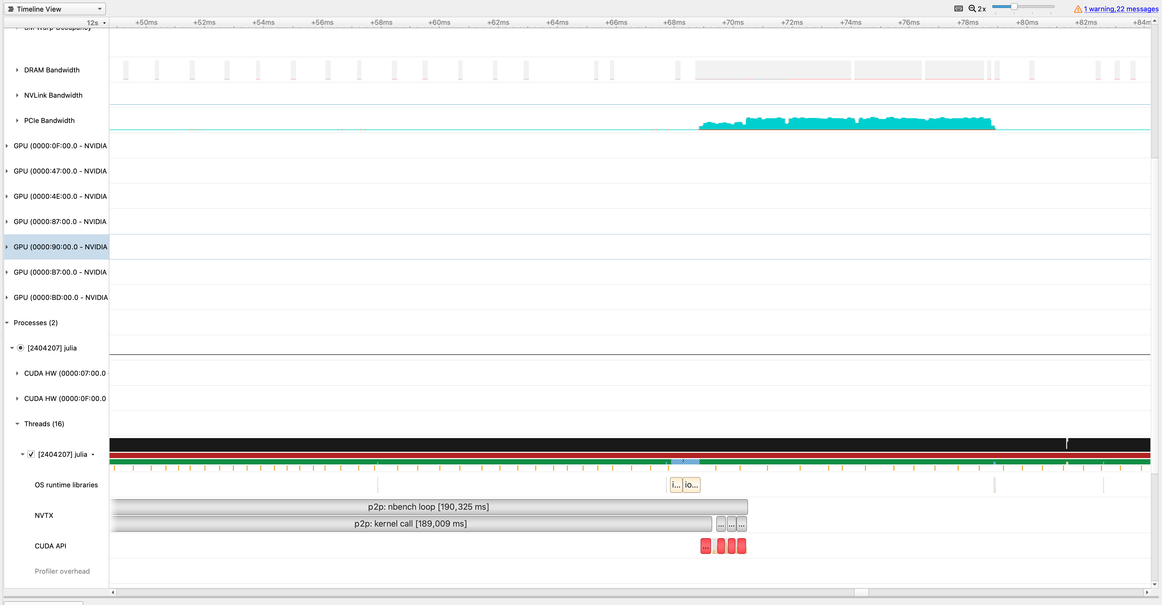Image resolution: width=1162 pixels, height=605 pixels.
Task: Click the zoom-out magnifier icon
Action: [x=973, y=8]
